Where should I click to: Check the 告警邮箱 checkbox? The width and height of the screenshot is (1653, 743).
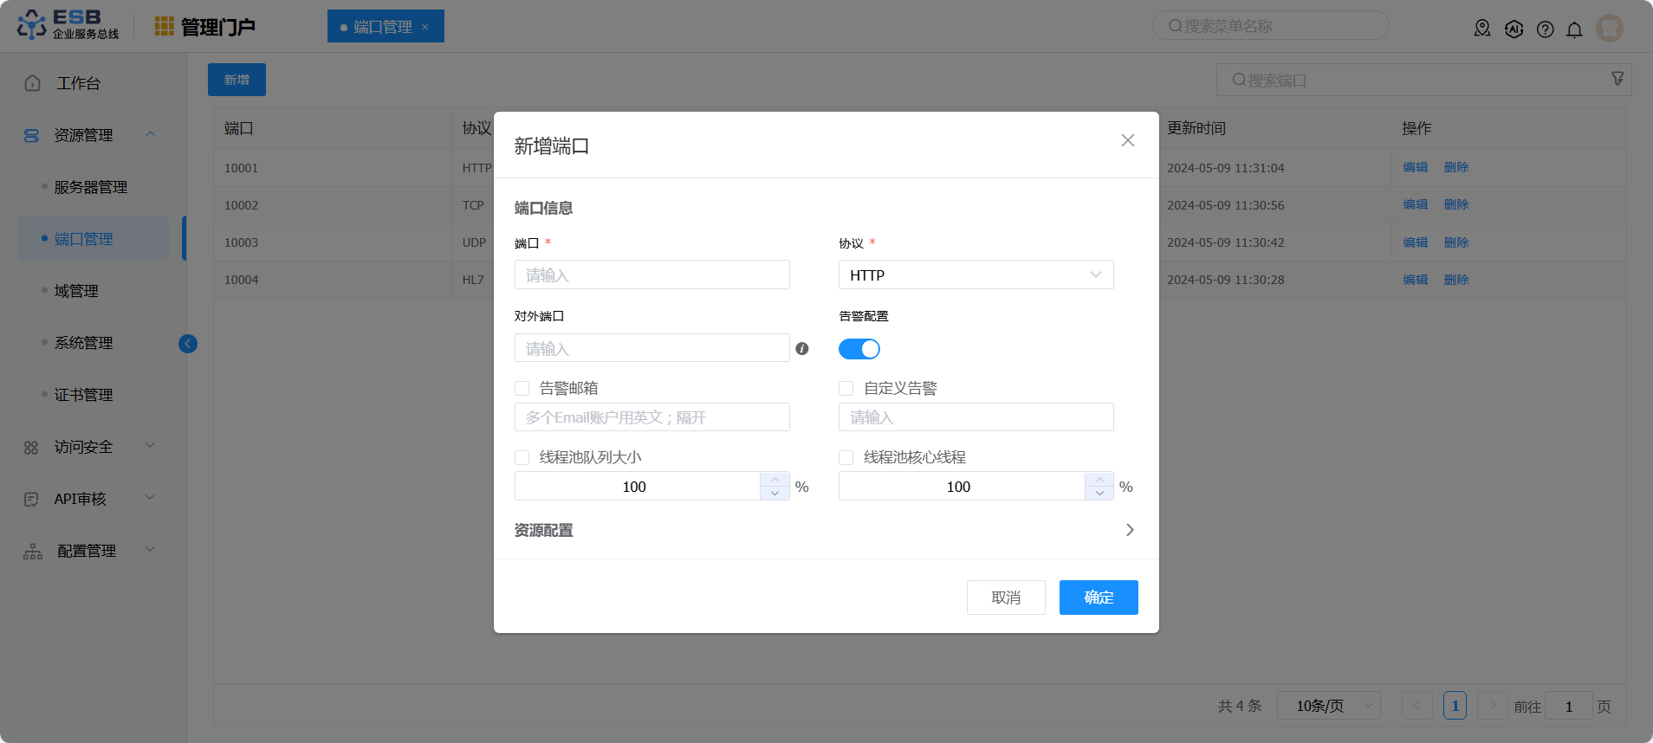(x=522, y=389)
